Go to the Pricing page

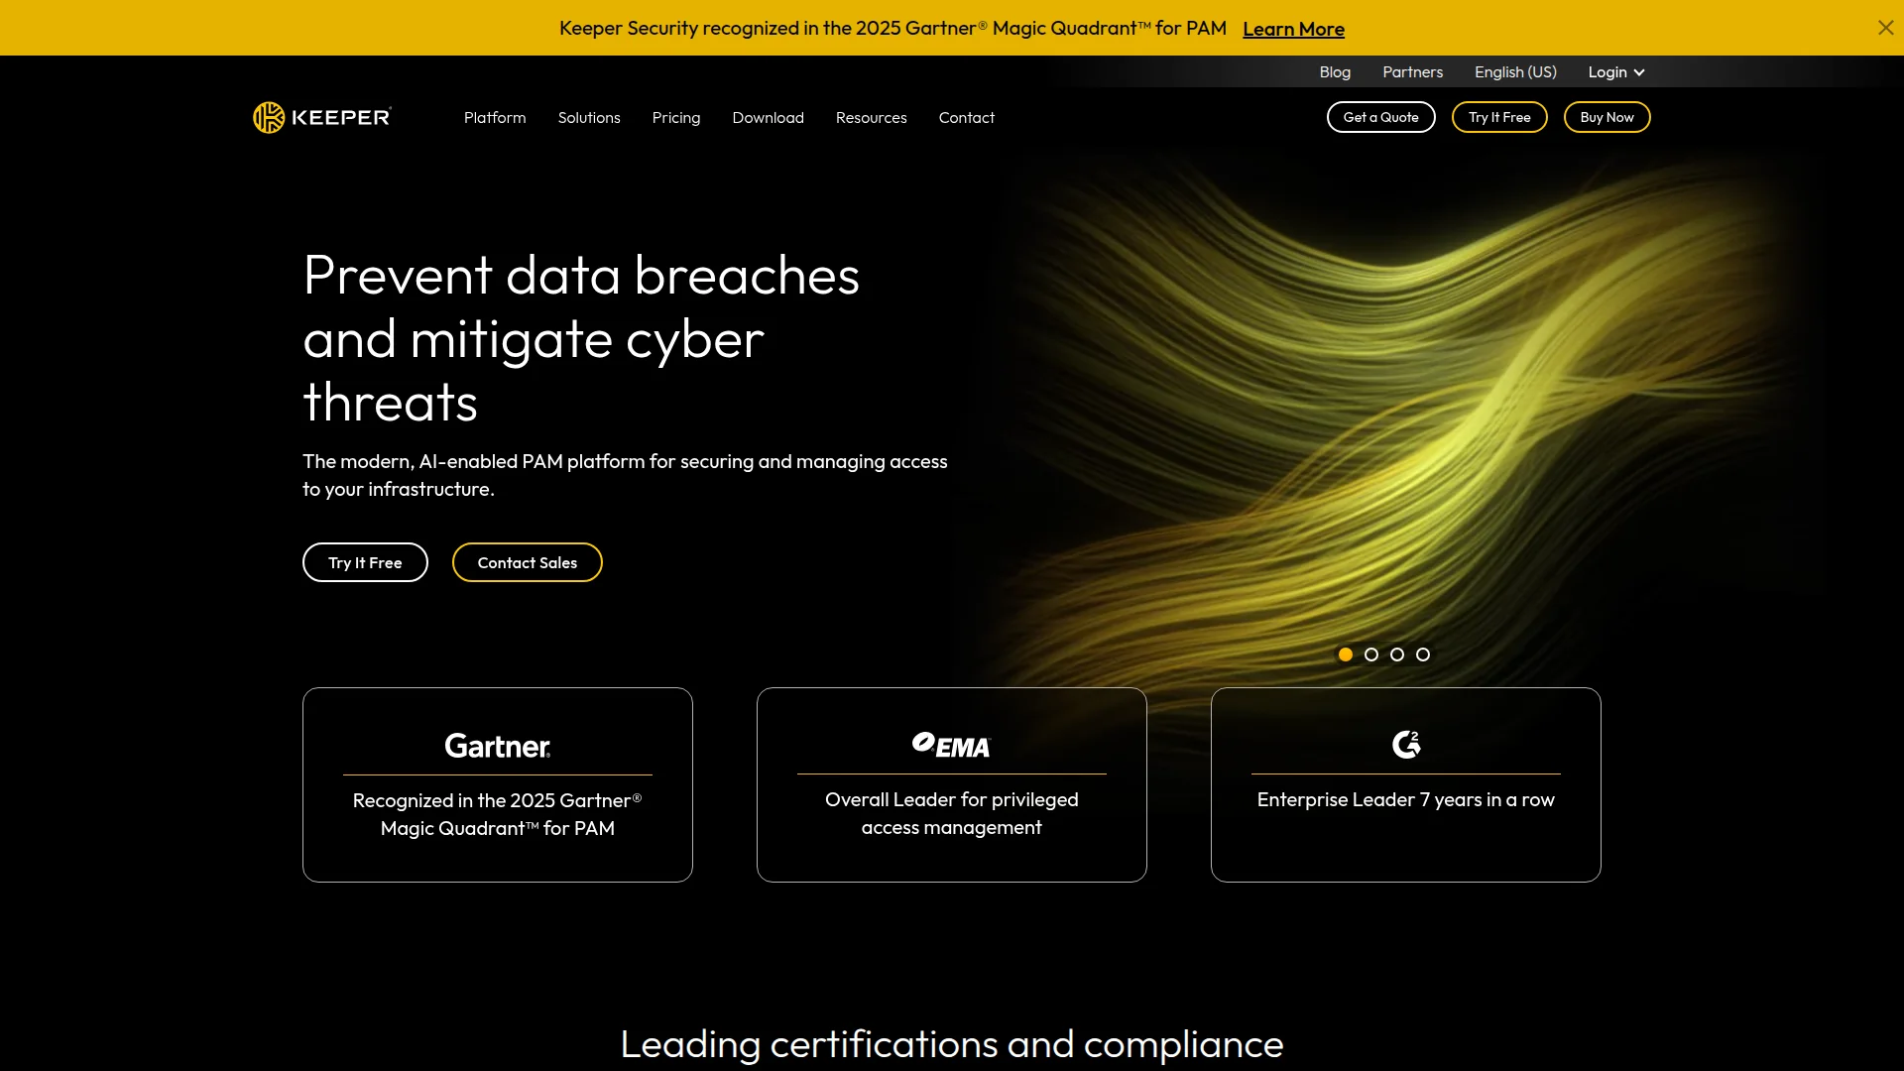pos(676,118)
